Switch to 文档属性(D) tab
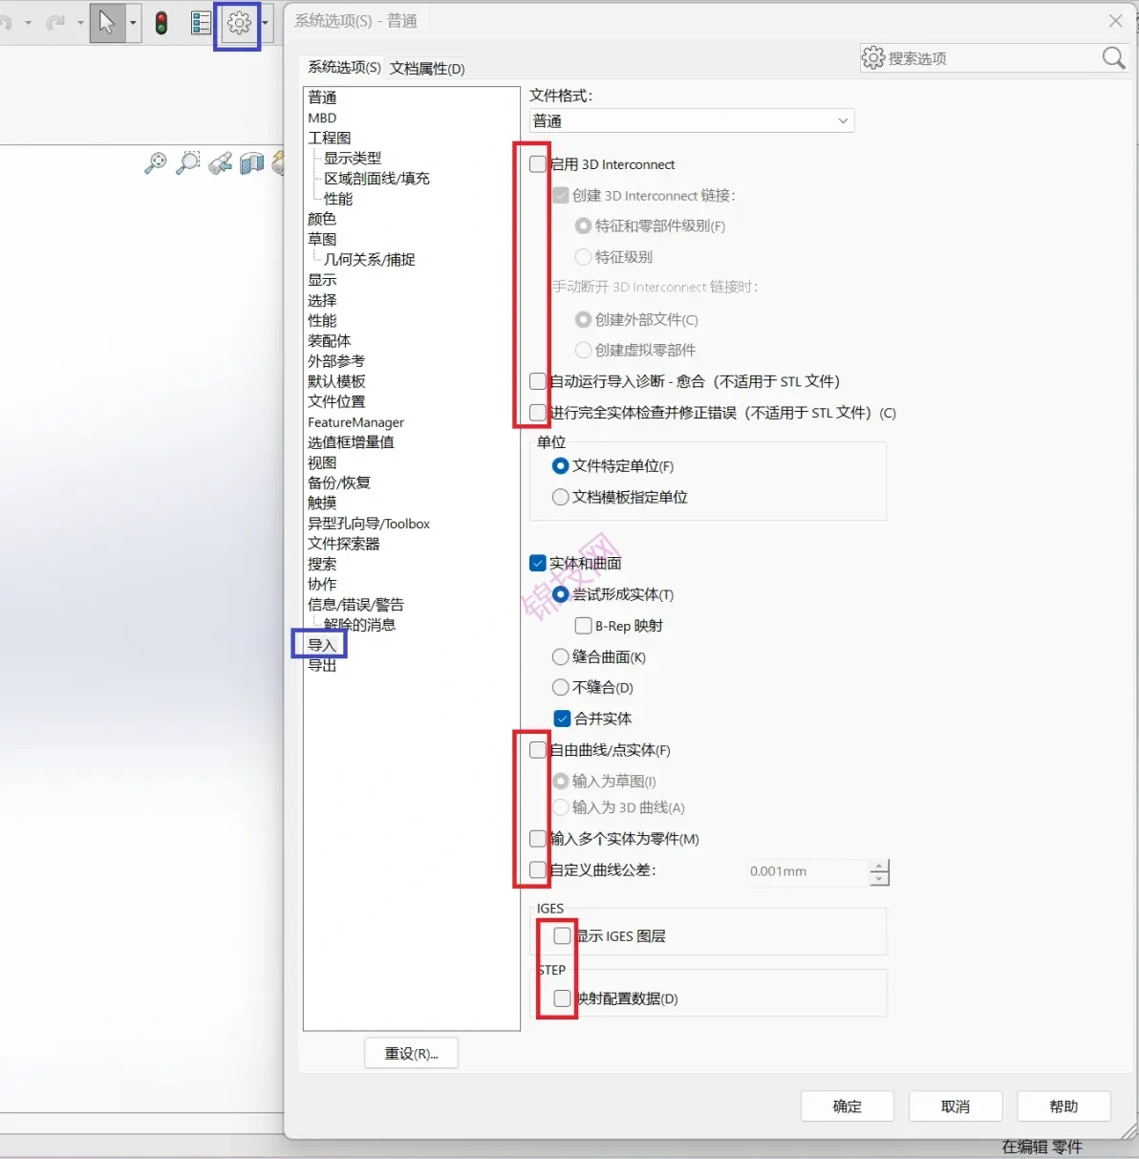This screenshot has height=1159, width=1139. (427, 68)
